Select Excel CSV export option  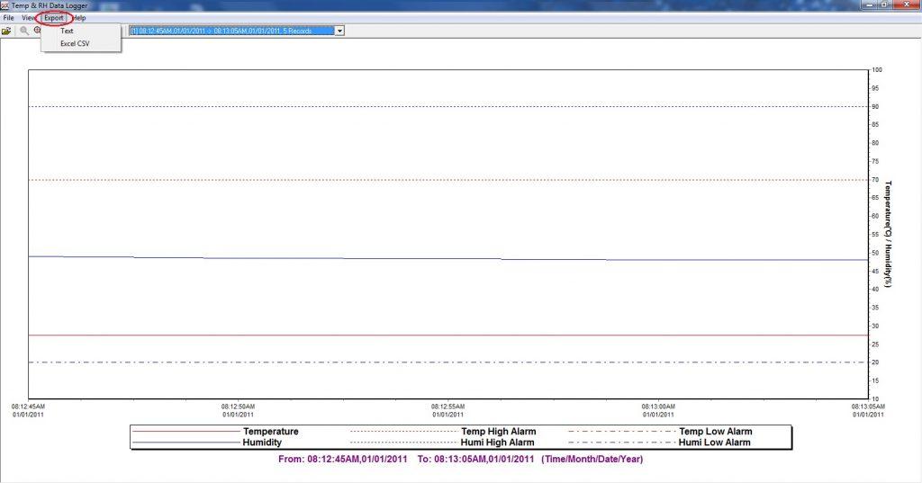click(x=75, y=43)
